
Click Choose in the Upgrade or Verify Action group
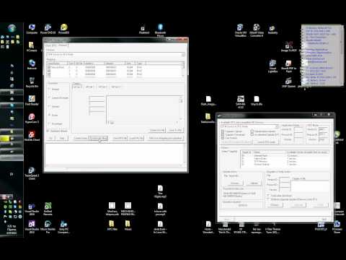(x=275, y=205)
